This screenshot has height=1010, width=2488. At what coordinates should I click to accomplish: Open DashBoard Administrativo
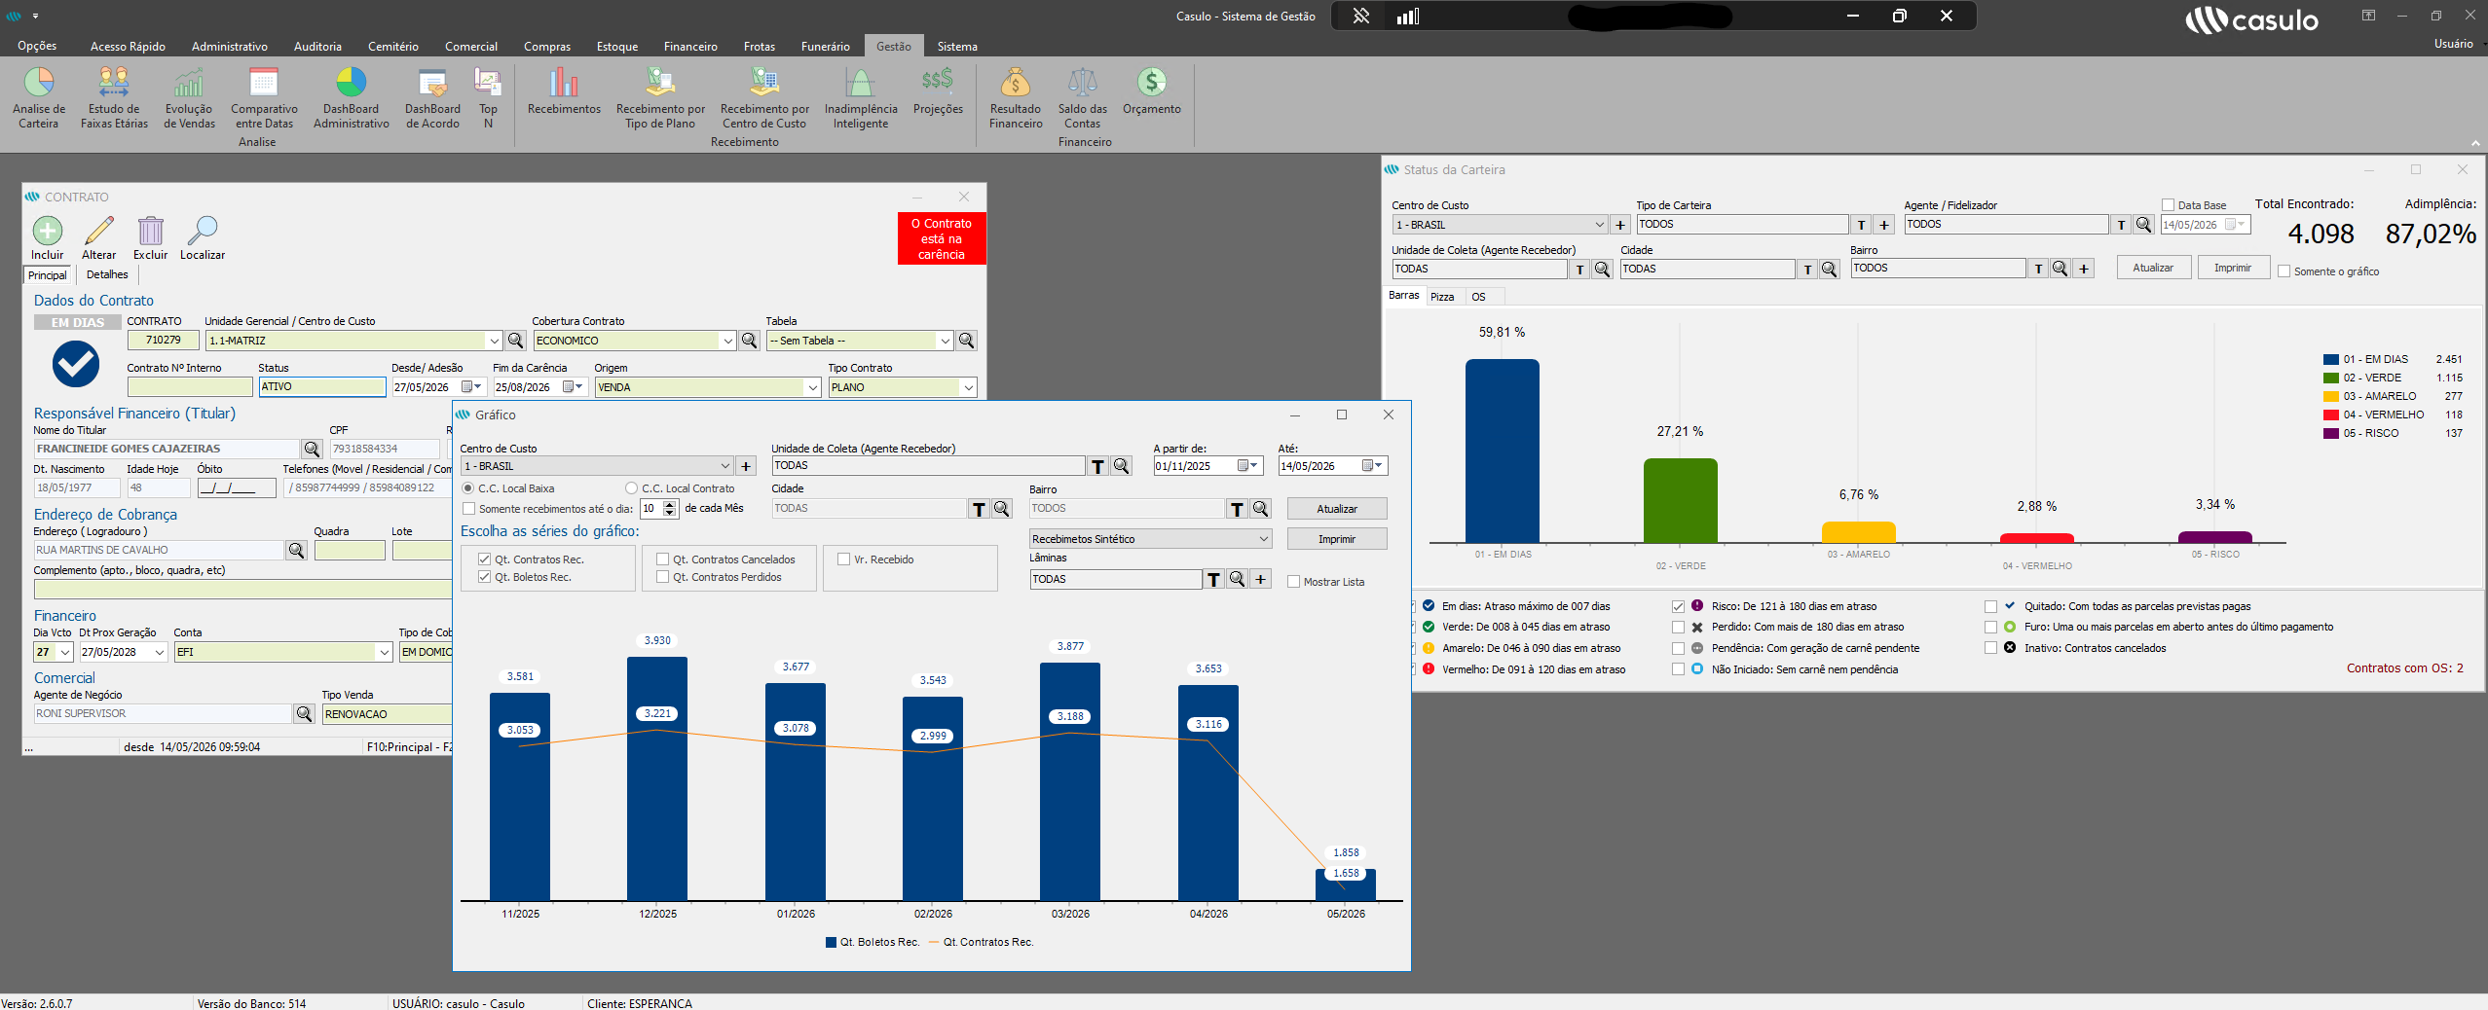pos(352,97)
